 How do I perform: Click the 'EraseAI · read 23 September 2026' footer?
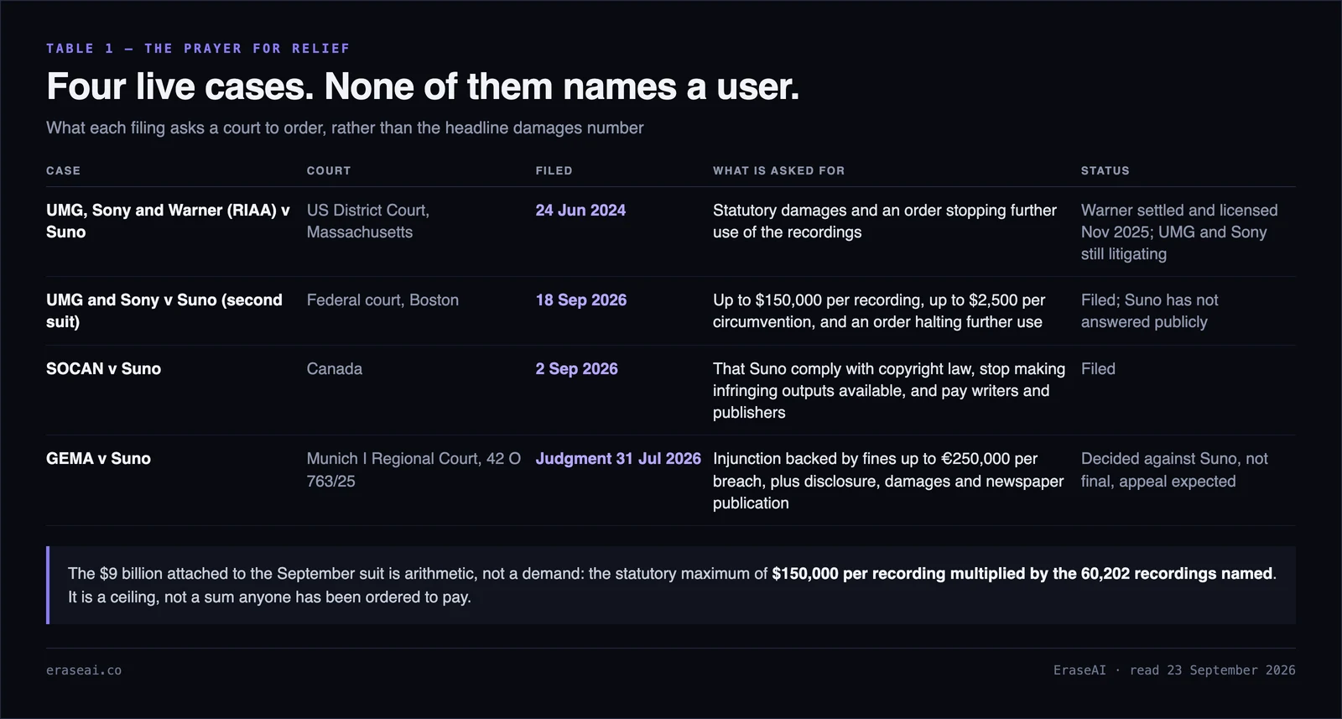(x=1174, y=670)
